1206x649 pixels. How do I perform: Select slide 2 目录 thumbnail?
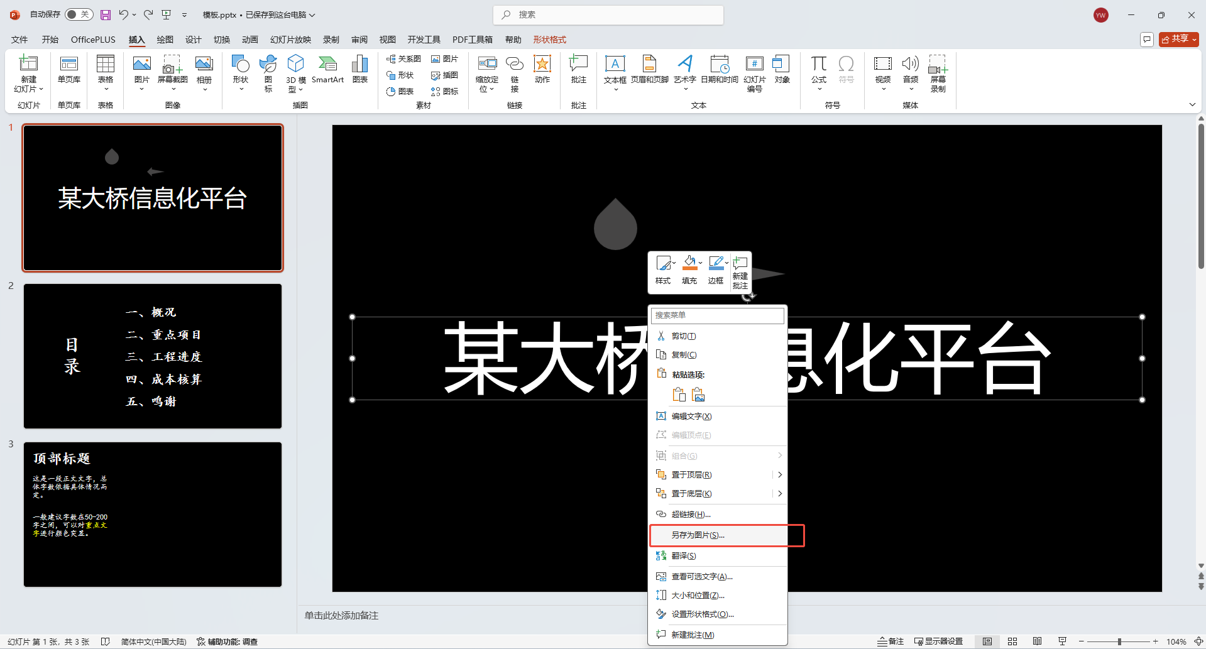click(x=153, y=356)
